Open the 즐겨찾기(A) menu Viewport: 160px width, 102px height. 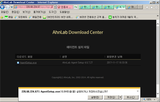click(40, 12)
